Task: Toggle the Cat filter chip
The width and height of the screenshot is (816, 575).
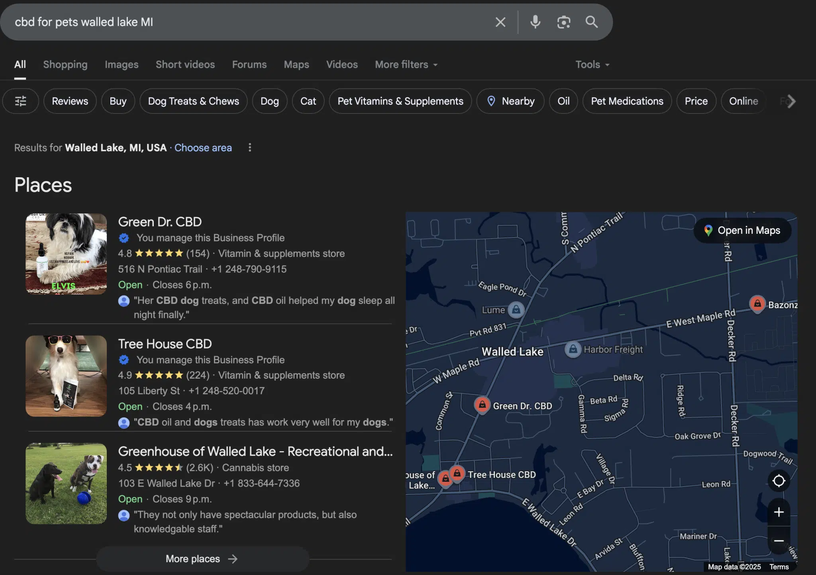Action: tap(308, 101)
